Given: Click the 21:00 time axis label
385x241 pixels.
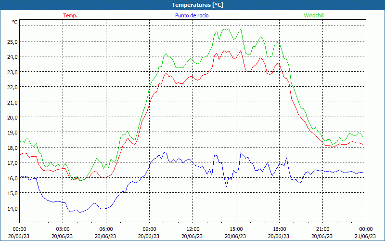Looking at the screenshot, I should point(322,229).
